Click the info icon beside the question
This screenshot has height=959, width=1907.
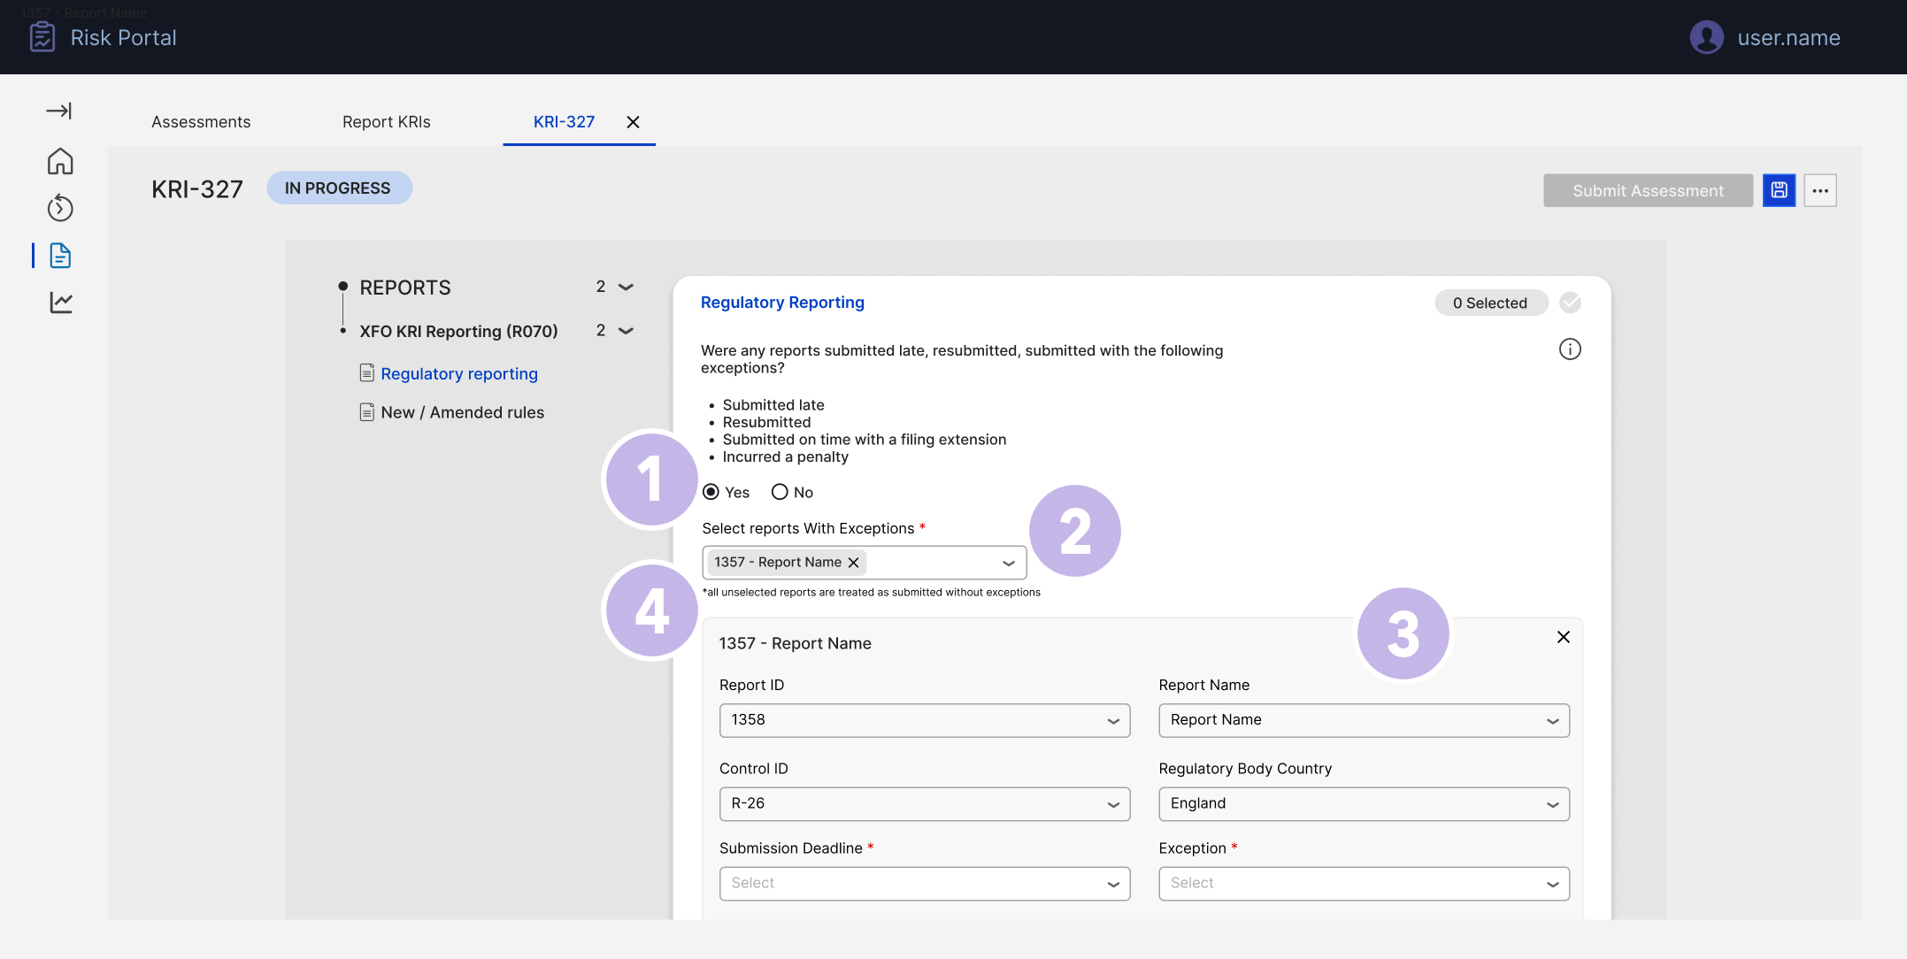(x=1570, y=349)
